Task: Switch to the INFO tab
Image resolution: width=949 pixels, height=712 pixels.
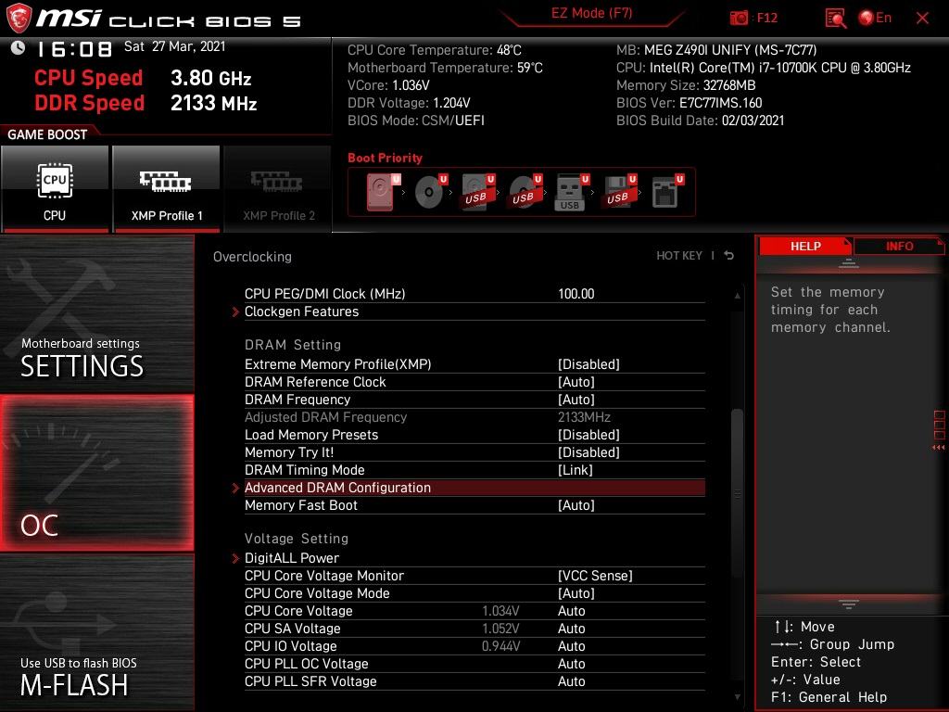Action: click(x=899, y=247)
